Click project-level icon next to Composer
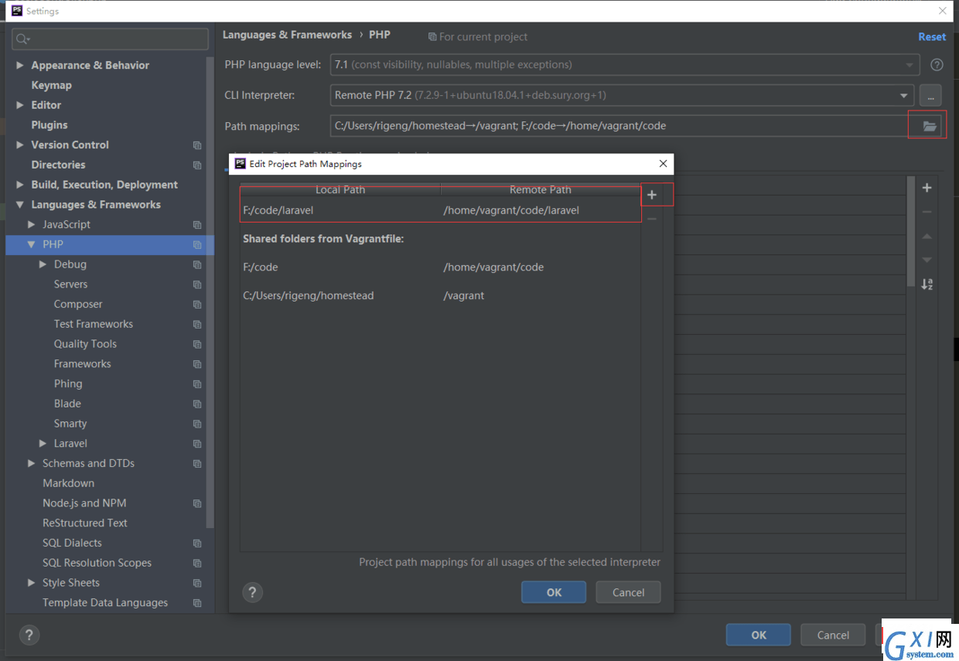 click(197, 305)
